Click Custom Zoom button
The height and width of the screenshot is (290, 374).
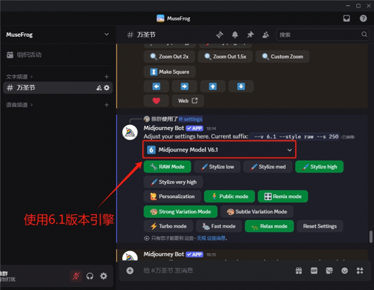click(282, 57)
